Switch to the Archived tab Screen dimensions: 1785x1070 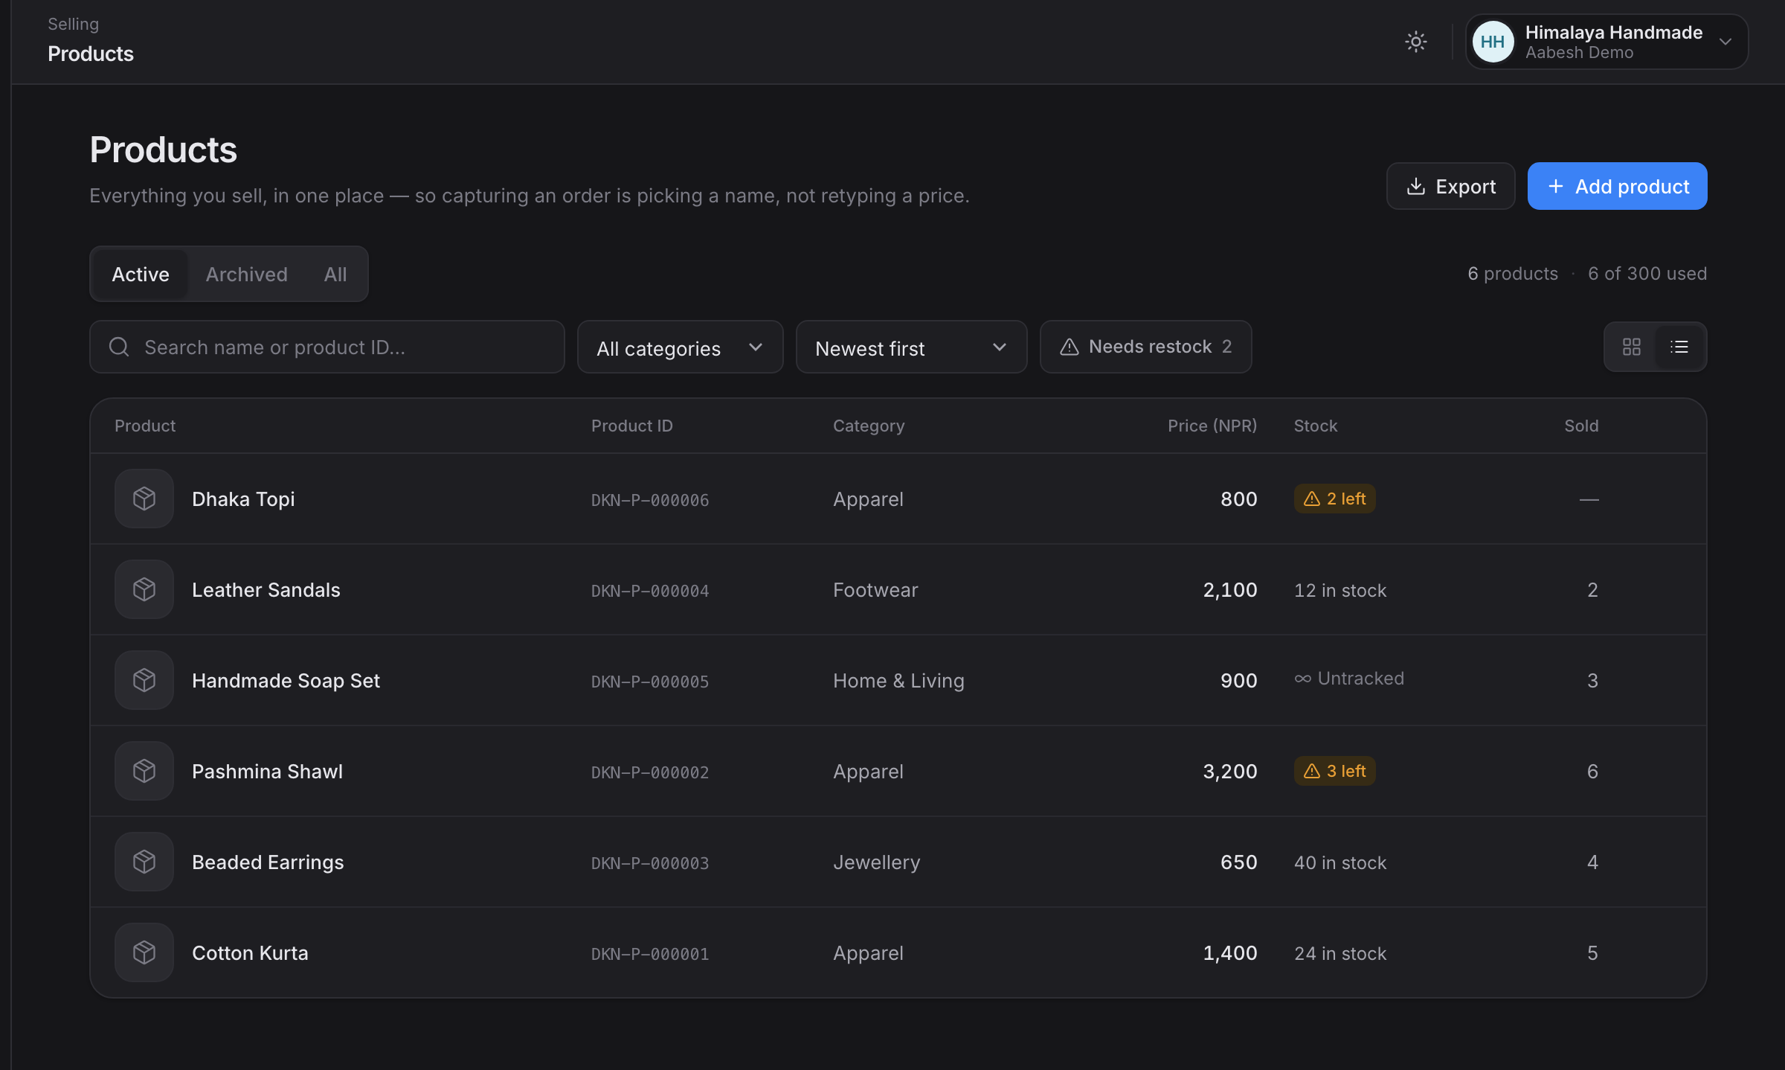pyautogui.click(x=246, y=274)
